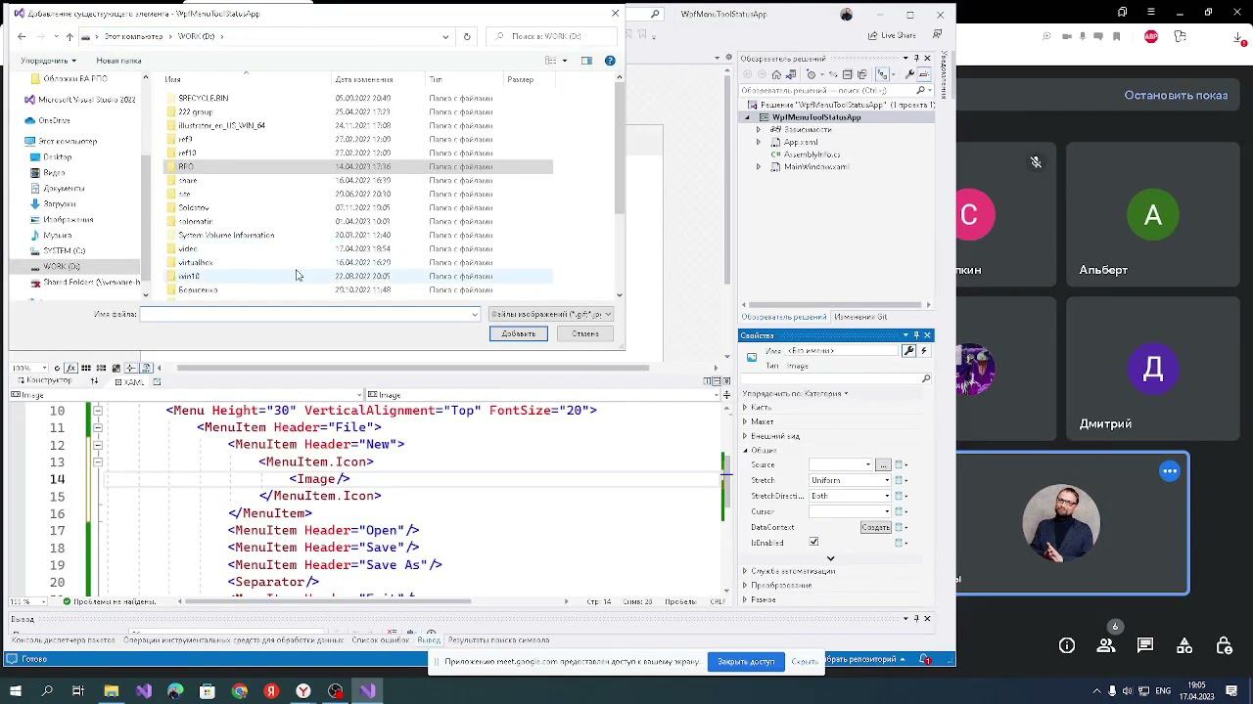Open the Упорядочить menu
The height and width of the screenshot is (704, 1253).
click(48, 61)
